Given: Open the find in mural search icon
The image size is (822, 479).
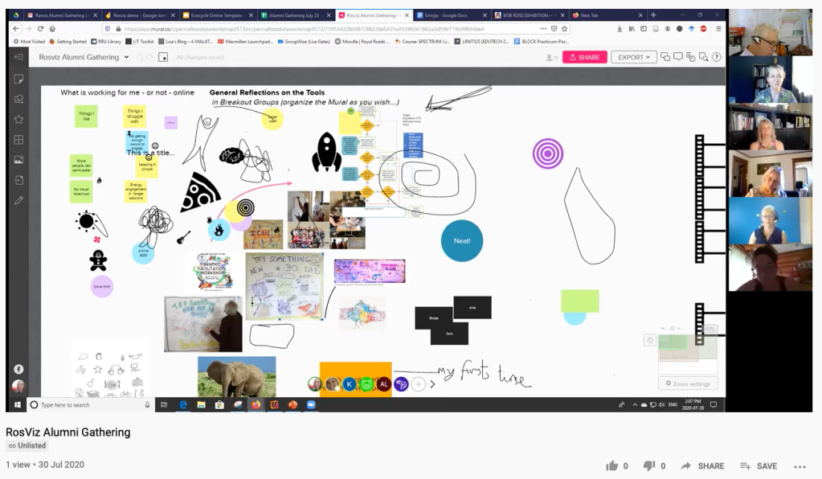Looking at the screenshot, I should [704, 57].
